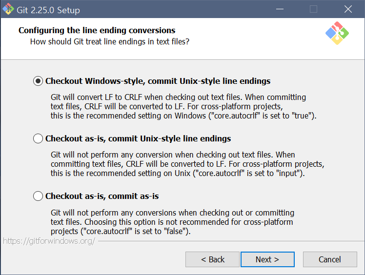Click the 'Checkout Windows-style' option label text
365x275 pixels.
(158, 81)
